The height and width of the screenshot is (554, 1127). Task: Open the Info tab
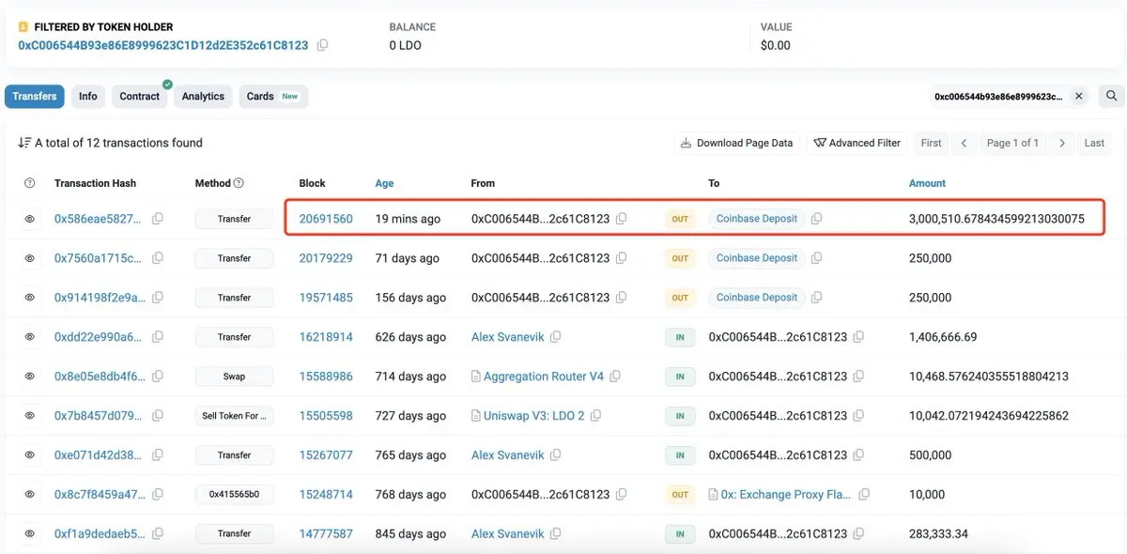pos(88,96)
